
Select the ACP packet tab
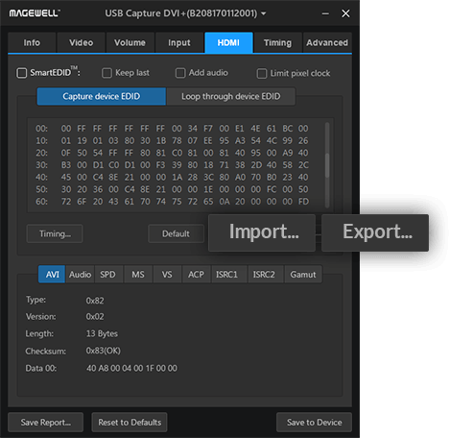197,274
